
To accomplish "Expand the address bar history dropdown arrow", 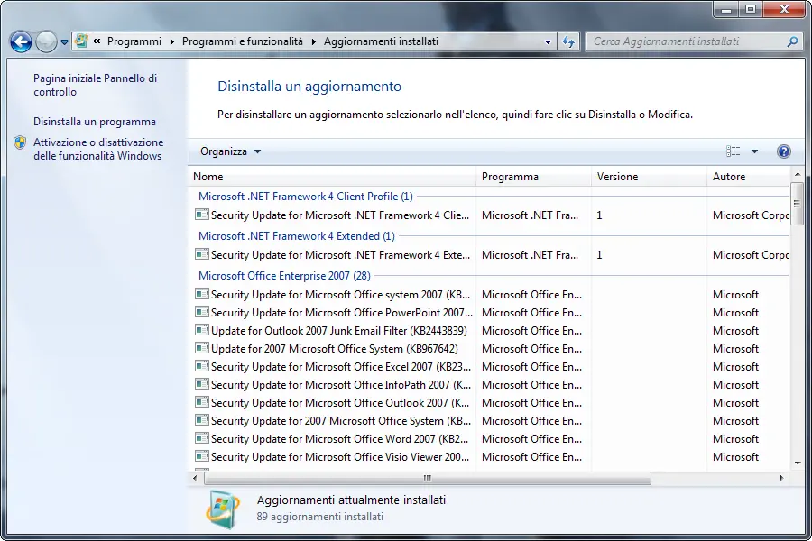I will click(548, 41).
